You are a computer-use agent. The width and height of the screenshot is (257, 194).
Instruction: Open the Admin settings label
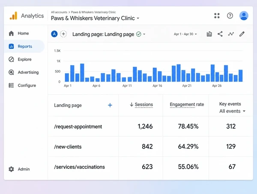click(x=24, y=169)
